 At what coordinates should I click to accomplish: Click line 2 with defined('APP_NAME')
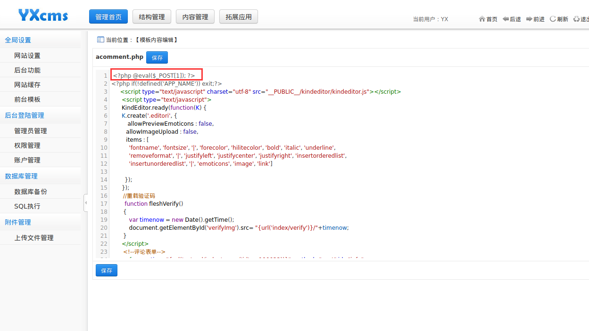tap(167, 83)
